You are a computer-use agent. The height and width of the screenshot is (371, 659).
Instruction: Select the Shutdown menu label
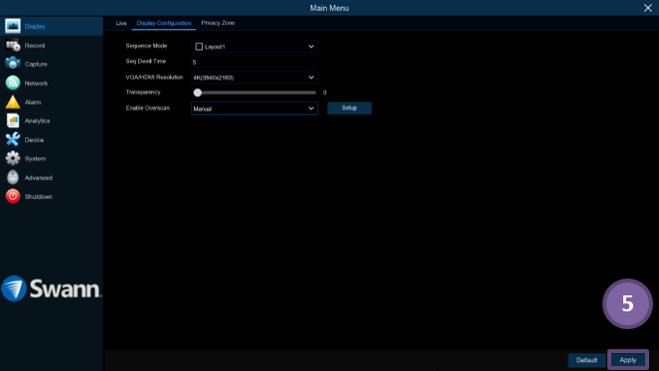pyautogui.click(x=38, y=196)
